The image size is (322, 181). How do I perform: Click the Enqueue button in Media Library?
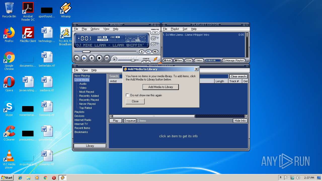pos(130,121)
